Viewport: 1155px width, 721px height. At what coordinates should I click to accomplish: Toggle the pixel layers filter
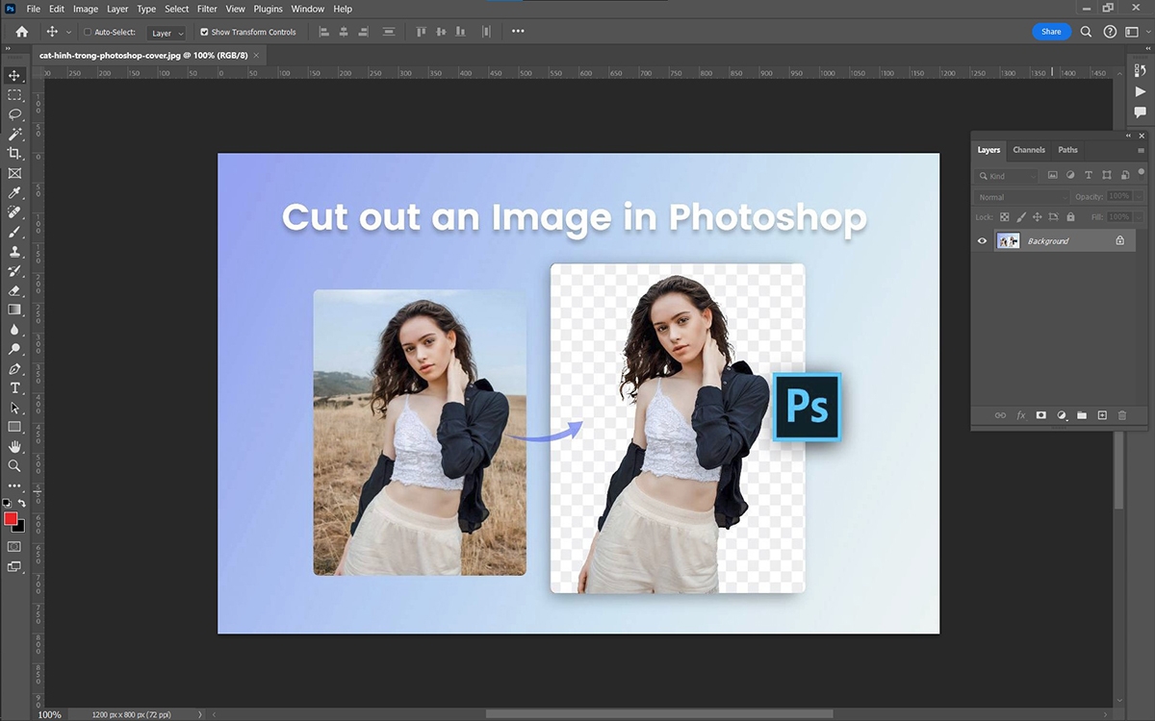click(1053, 175)
